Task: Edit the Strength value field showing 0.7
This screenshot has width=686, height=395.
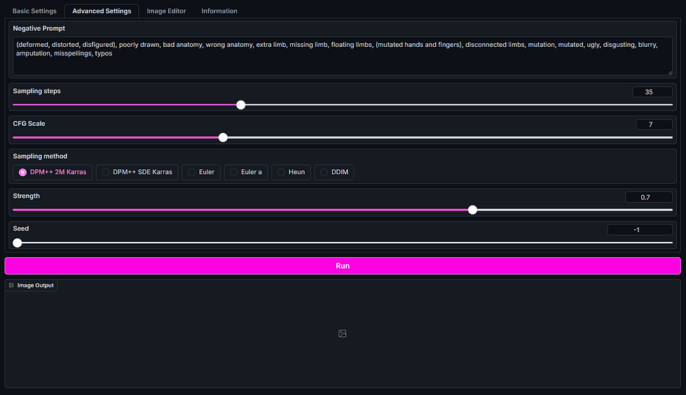Action: pos(649,197)
